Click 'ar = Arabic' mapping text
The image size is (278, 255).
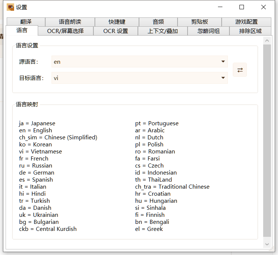(150, 130)
